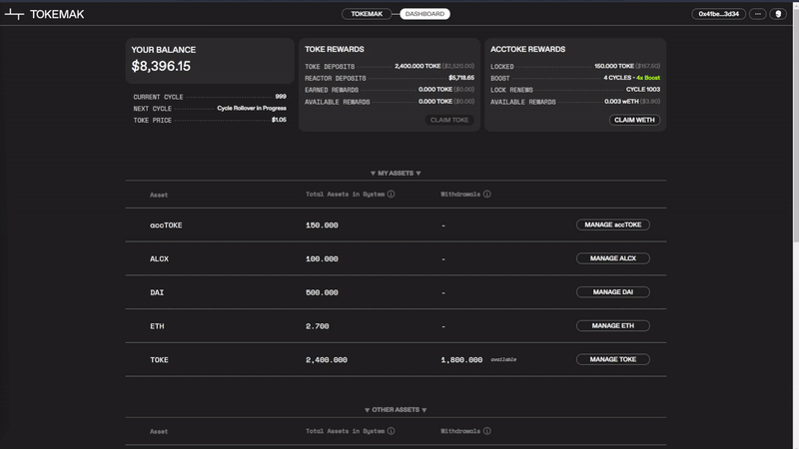Click the CLAIM WETH button
The image size is (799, 449).
click(x=634, y=120)
